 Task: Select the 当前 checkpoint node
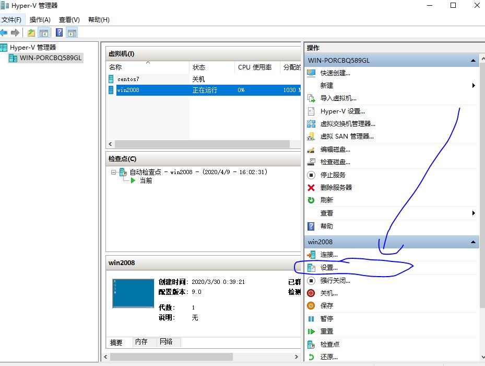pos(146,181)
